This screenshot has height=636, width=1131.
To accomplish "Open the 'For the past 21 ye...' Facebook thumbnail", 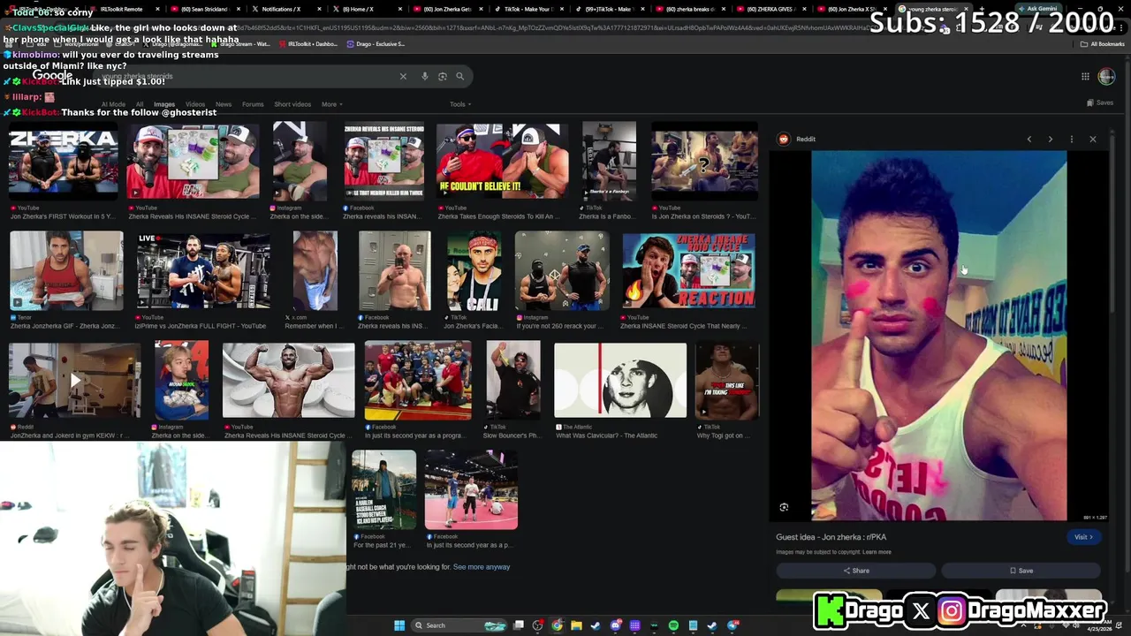I will (383, 489).
